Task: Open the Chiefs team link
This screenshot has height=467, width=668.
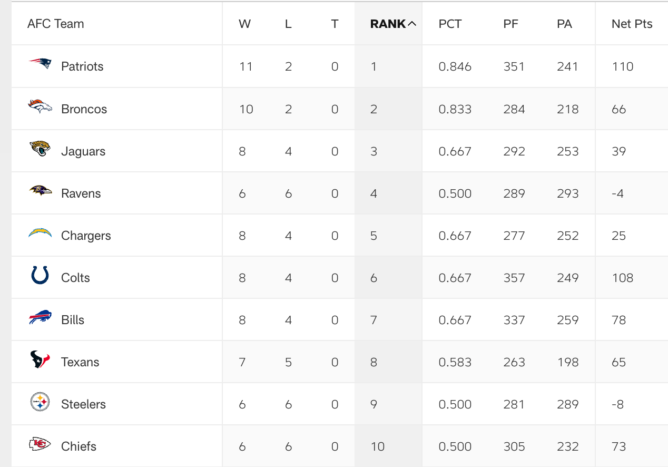Action: pyautogui.click(x=78, y=446)
